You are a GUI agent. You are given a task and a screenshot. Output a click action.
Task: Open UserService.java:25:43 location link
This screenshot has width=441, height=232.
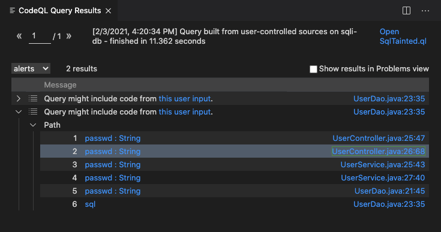pyautogui.click(x=383, y=165)
